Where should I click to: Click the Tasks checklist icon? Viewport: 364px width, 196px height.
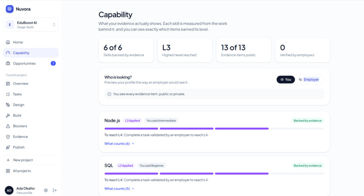(x=8, y=94)
